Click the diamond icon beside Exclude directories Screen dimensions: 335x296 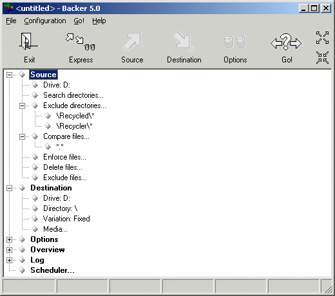coord(35,106)
